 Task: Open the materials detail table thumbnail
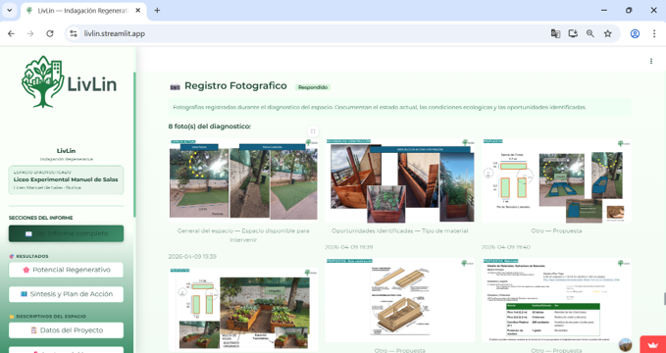tap(556, 300)
